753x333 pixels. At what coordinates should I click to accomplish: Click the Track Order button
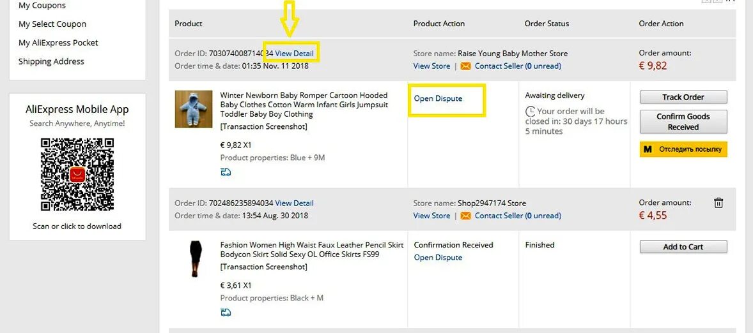(683, 97)
